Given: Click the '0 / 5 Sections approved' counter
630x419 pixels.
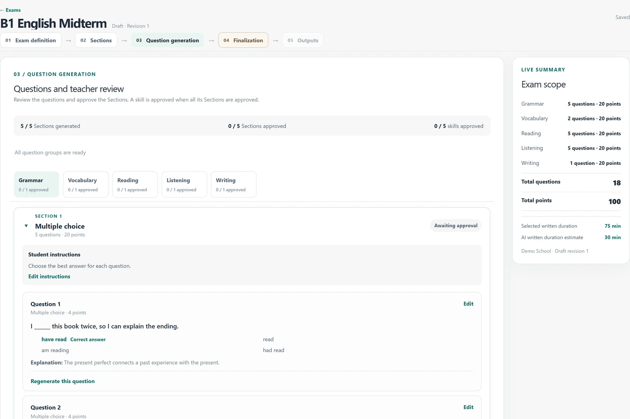Looking at the screenshot, I should click(x=257, y=126).
